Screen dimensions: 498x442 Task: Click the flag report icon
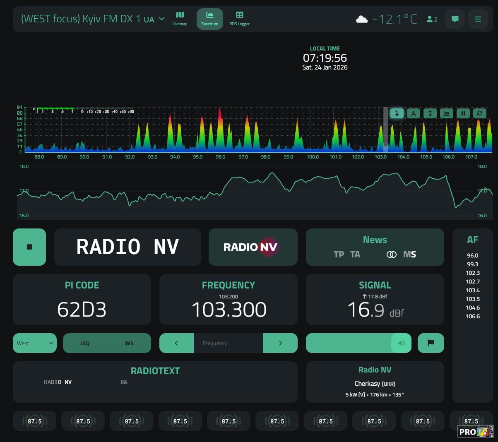tap(431, 343)
